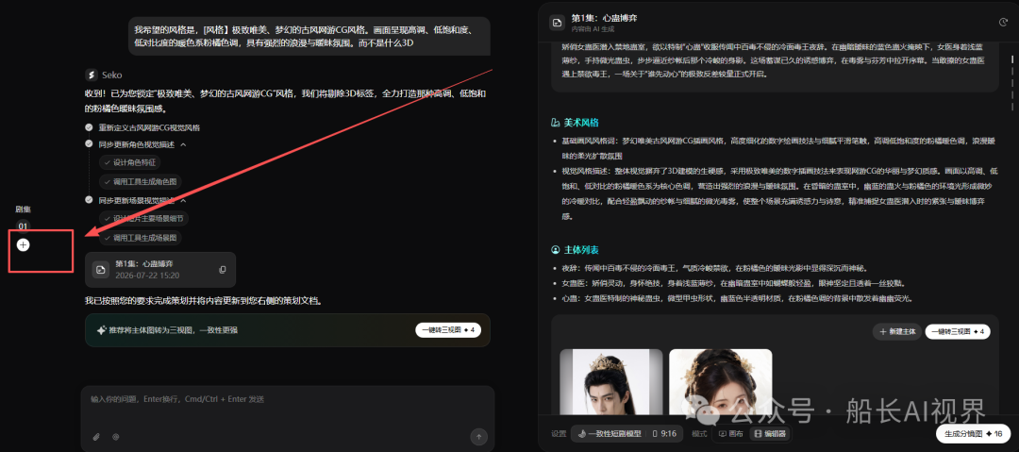Click the user message about 古风网游CG风格
The image size is (1019, 452).
click(309, 37)
